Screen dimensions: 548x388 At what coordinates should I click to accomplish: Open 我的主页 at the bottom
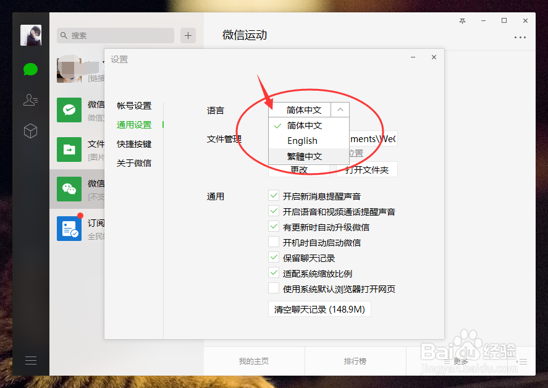(254, 361)
